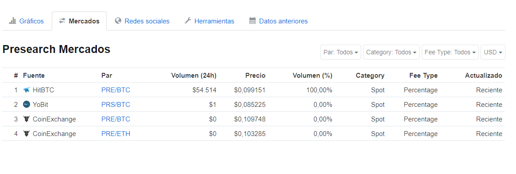Click the HitBTC exchange logo
516x174 pixels.
[x=27, y=90]
